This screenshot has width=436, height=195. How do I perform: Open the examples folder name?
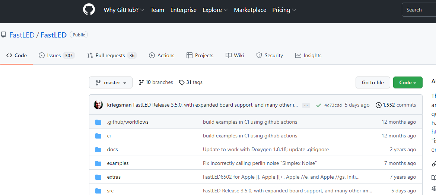[118, 163]
